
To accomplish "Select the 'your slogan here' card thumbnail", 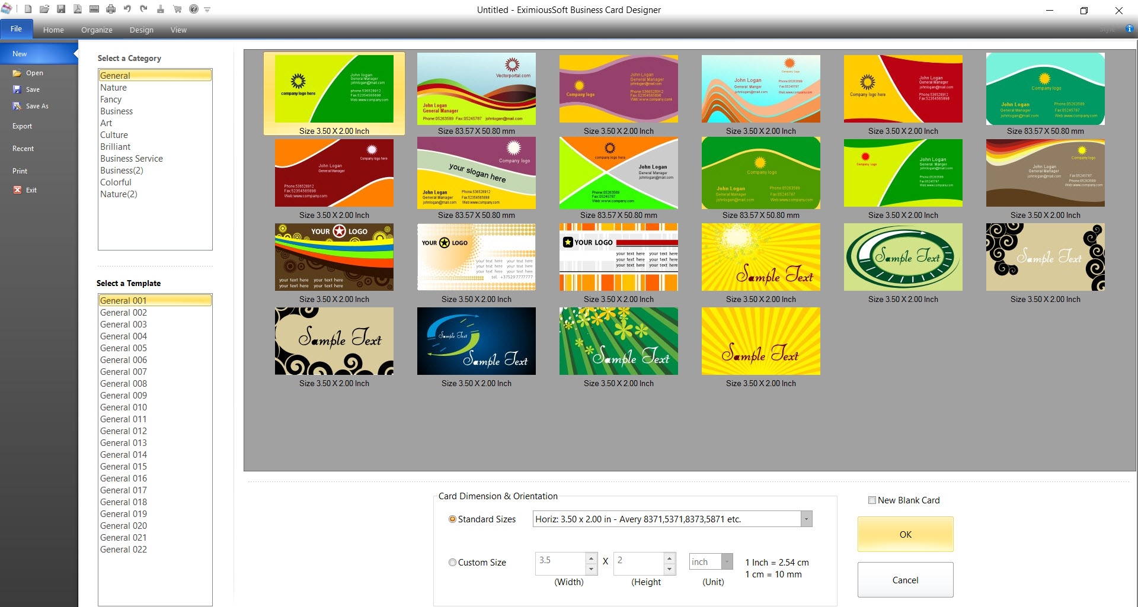I will (x=477, y=173).
